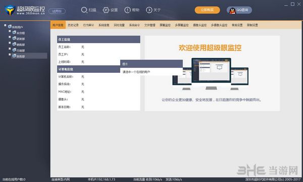This screenshot has height=182, width=303.
Task: Click the three-monitor welcome illustration
Action: (211, 74)
